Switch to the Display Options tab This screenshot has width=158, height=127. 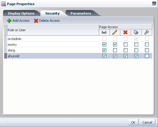(x=21, y=13)
